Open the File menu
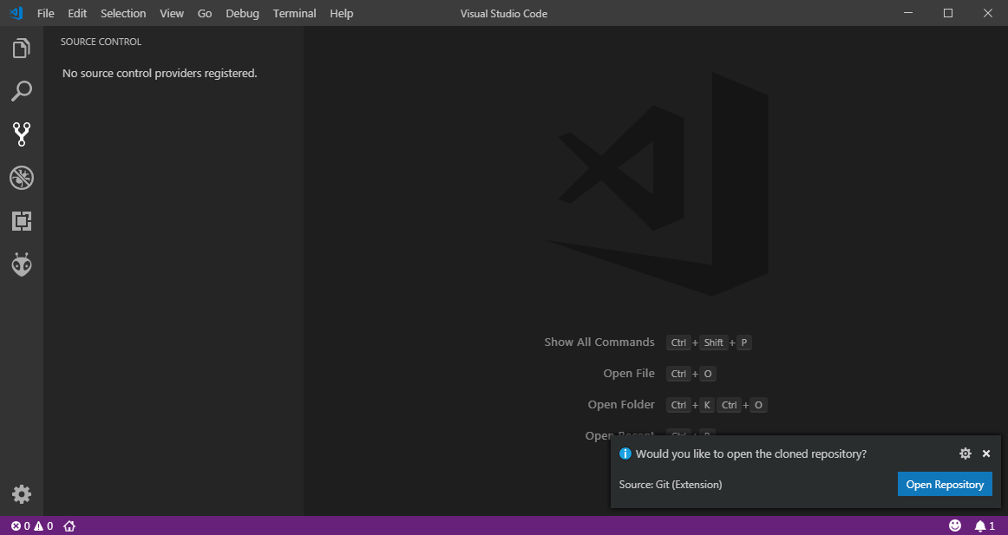Viewport: 1008px width, 535px height. pos(46,13)
